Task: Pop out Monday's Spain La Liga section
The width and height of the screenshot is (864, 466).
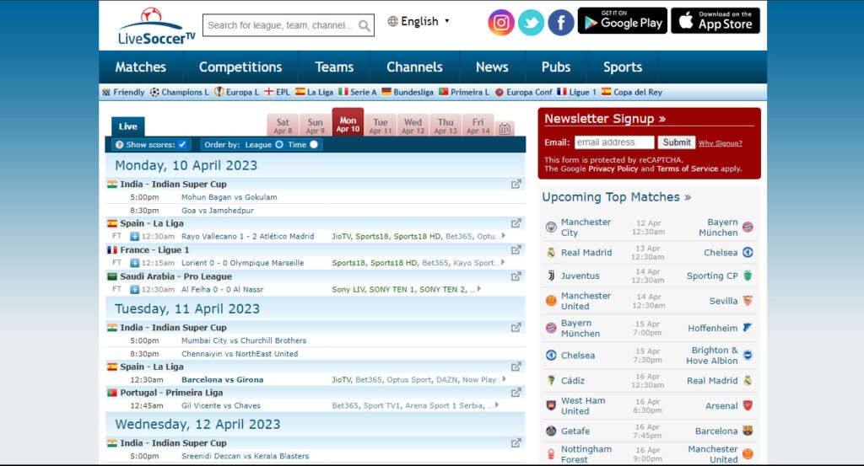Action: pos(516,223)
